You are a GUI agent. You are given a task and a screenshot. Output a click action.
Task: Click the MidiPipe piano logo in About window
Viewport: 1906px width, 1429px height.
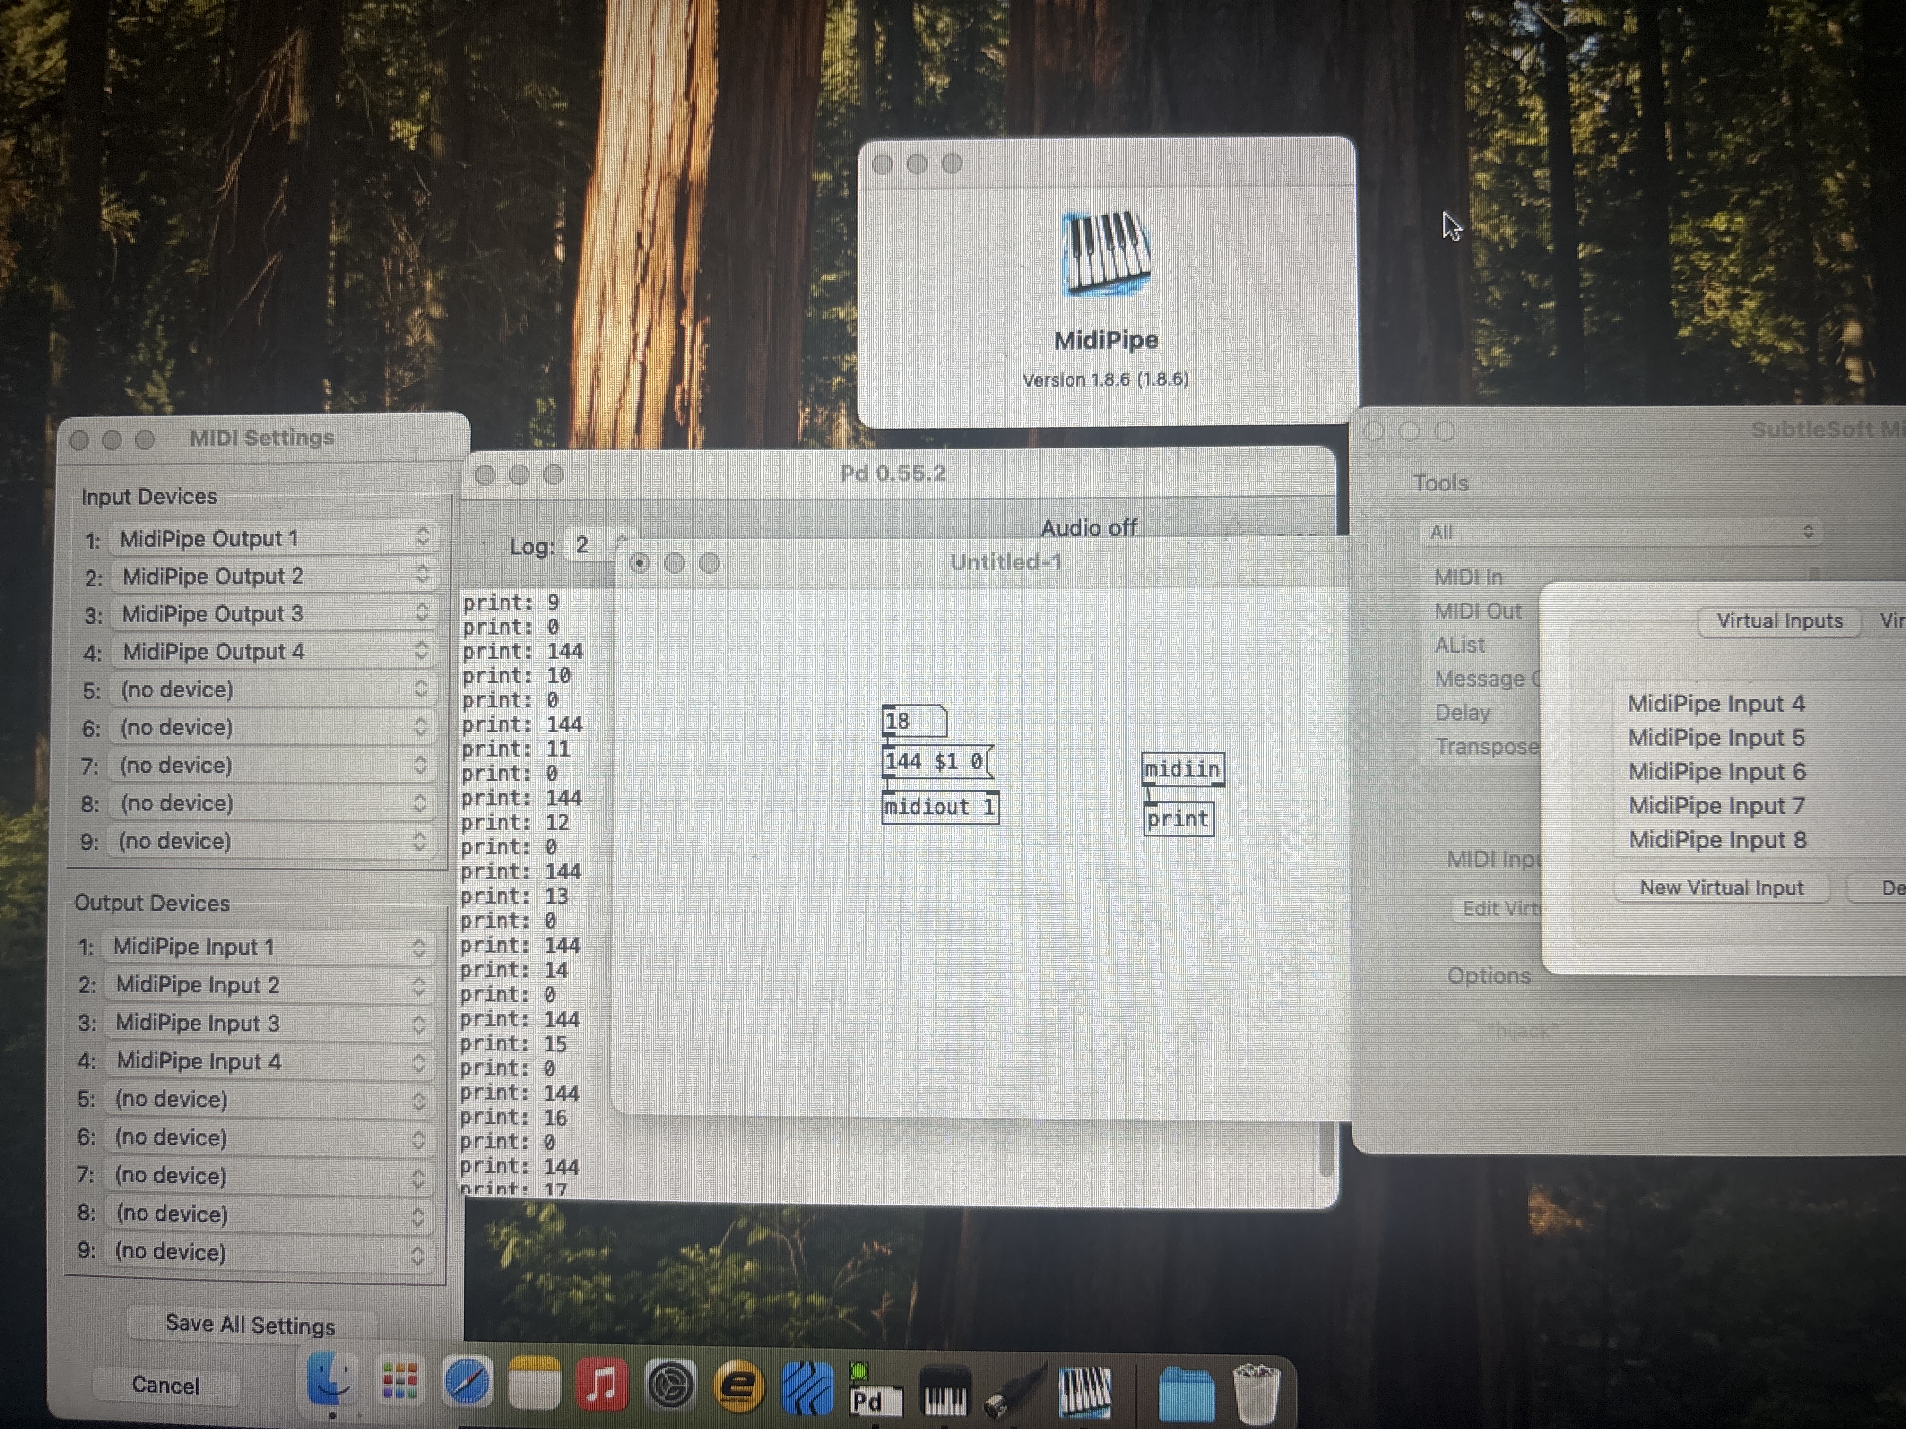[1106, 254]
